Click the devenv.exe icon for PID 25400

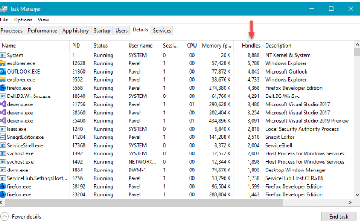pos(3,121)
